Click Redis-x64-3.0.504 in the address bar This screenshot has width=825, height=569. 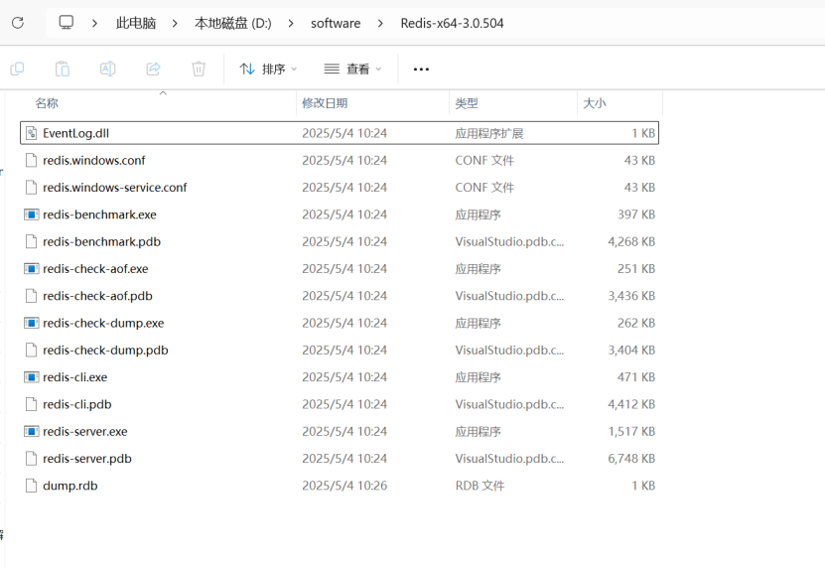[452, 23]
